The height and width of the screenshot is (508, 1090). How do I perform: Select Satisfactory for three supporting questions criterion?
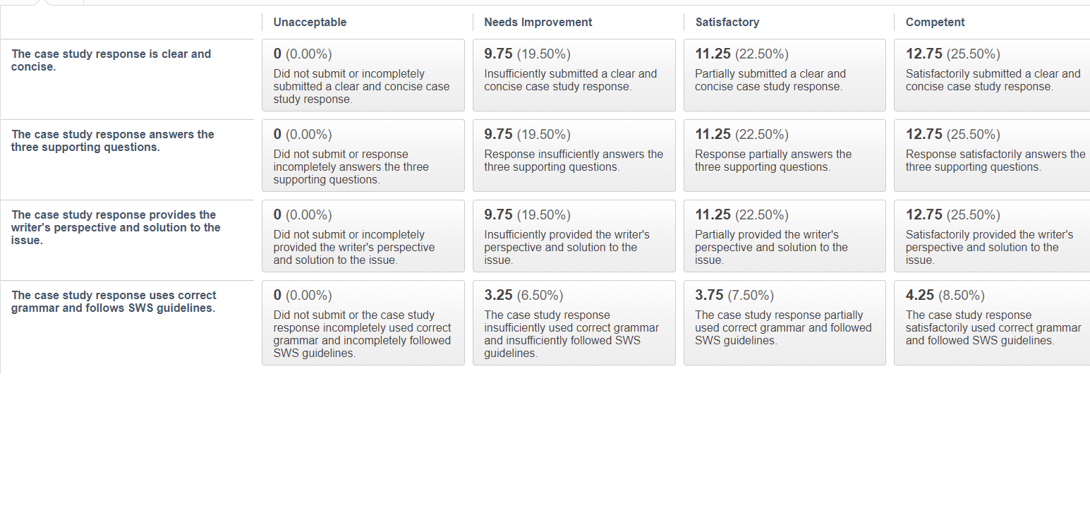(785, 155)
